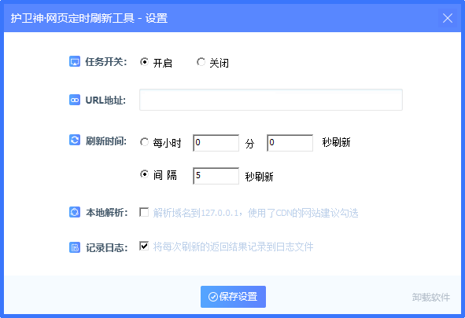Click the checkmark icon on save button

click(213, 297)
